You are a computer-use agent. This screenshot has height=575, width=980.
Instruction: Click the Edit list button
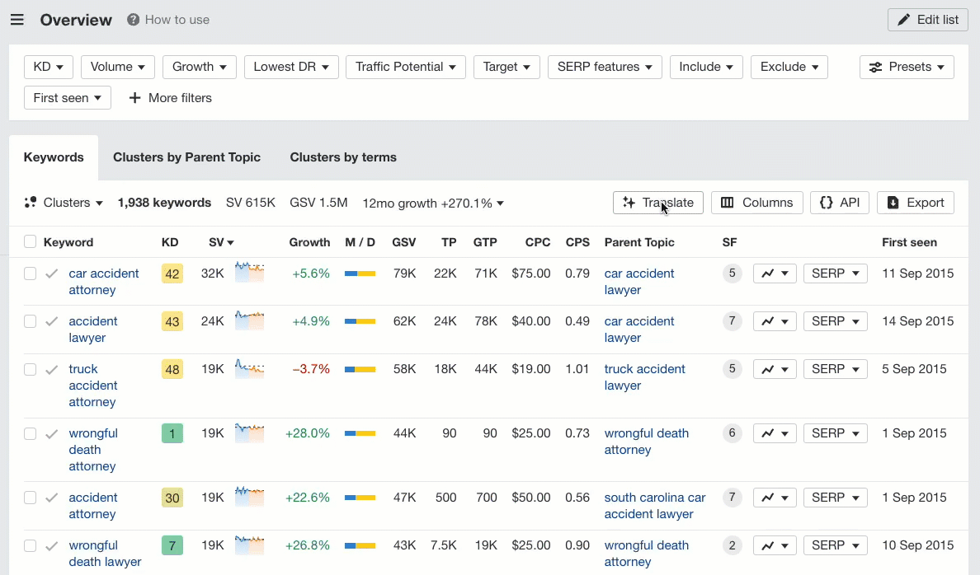(927, 20)
